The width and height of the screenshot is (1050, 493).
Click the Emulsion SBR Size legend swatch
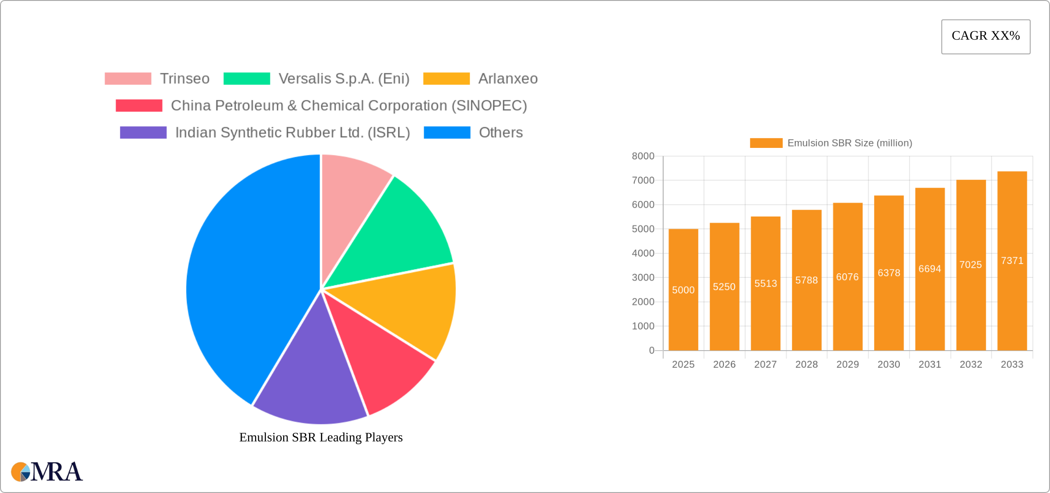pos(766,143)
